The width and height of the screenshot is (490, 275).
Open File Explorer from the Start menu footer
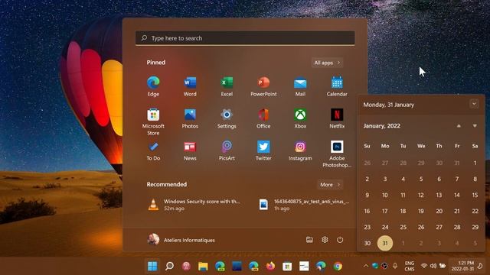click(x=309, y=239)
